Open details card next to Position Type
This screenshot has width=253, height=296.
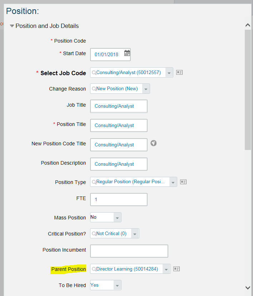tap(183, 182)
